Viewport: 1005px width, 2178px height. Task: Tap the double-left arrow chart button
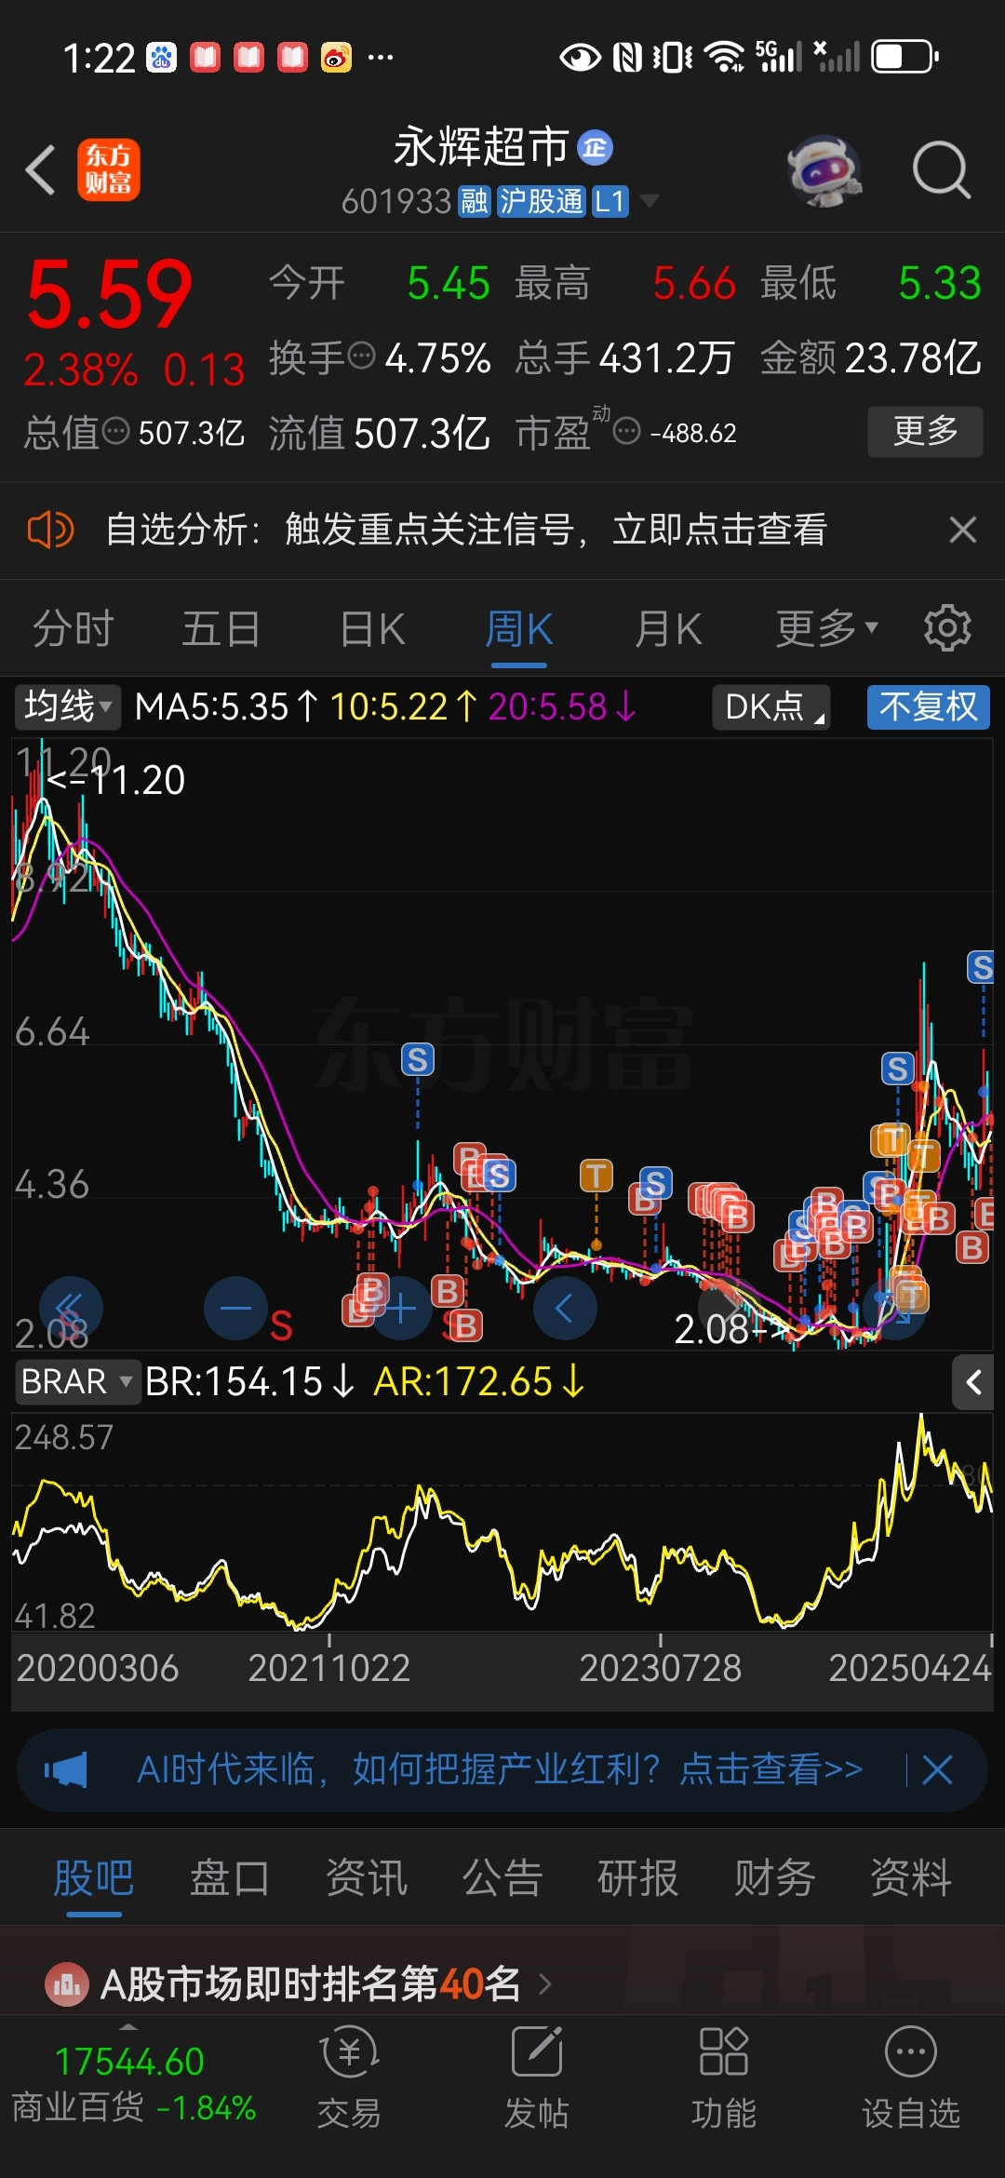[71, 1308]
